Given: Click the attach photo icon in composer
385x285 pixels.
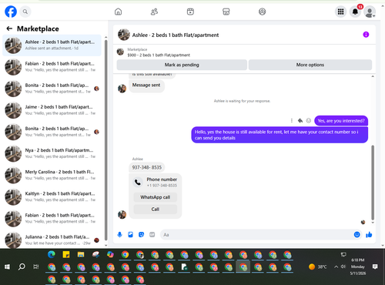Looking at the screenshot, I should pyautogui.click(x=130, y=234).
